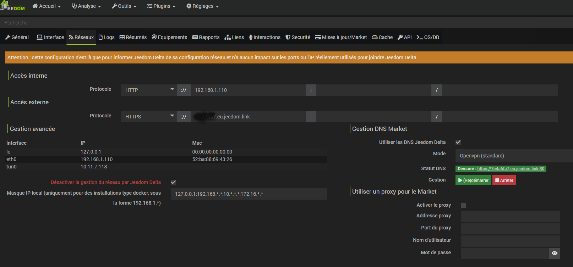
Task: Open the Mises à jour/Market tab
Action: pos(341,37)
